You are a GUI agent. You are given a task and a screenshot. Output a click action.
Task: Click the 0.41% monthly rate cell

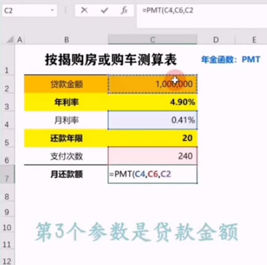pos(153,120)
